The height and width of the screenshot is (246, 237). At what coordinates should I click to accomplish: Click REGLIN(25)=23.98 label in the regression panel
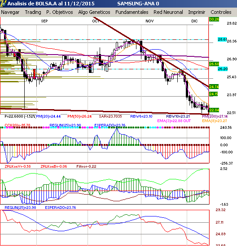pos(20,208)
